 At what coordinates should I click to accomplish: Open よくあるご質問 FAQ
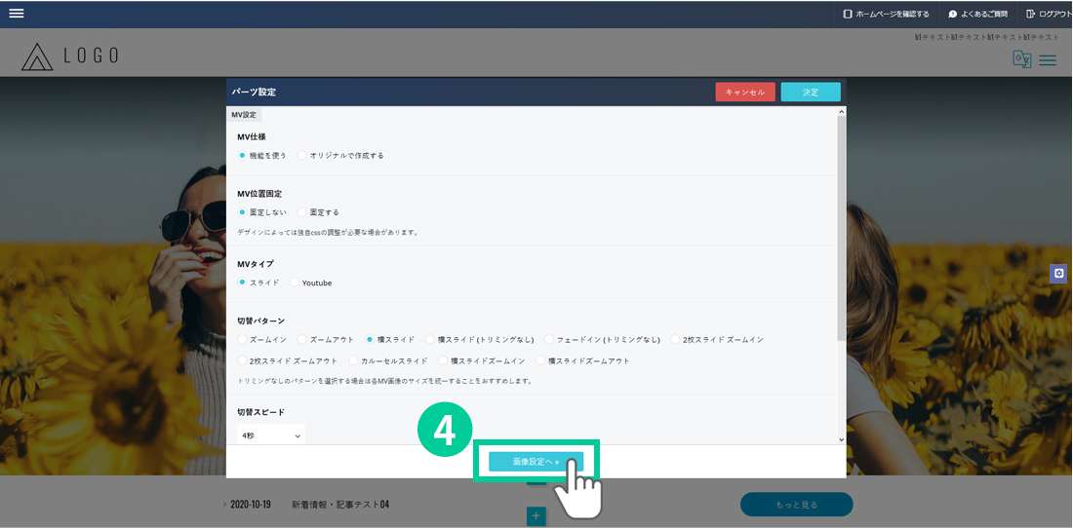coord(977,15)
